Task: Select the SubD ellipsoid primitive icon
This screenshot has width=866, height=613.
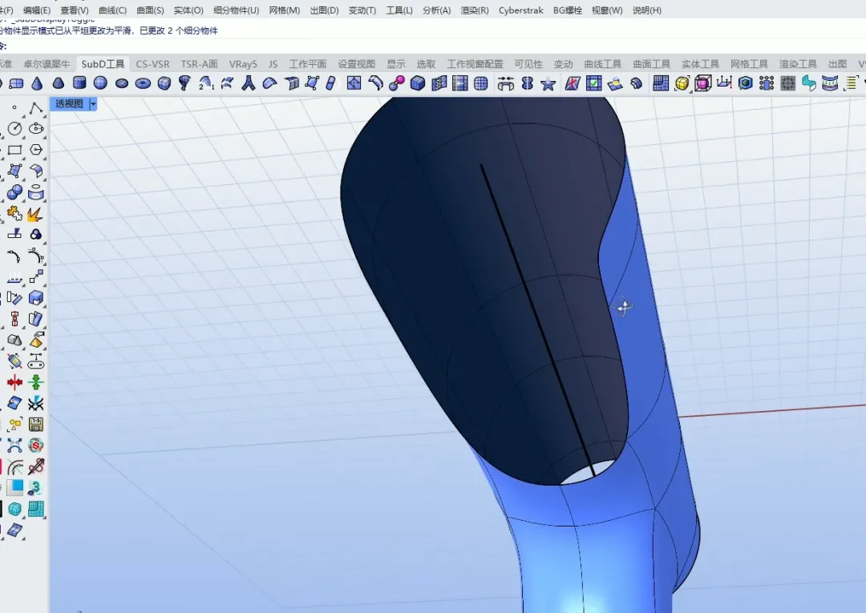Action: point(122,83)
